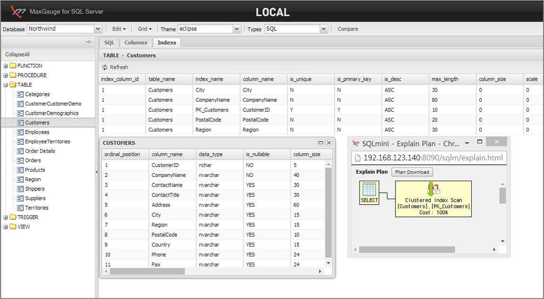
Task: Click the page icon in SQLmini address bar
Action: [357, 158]
